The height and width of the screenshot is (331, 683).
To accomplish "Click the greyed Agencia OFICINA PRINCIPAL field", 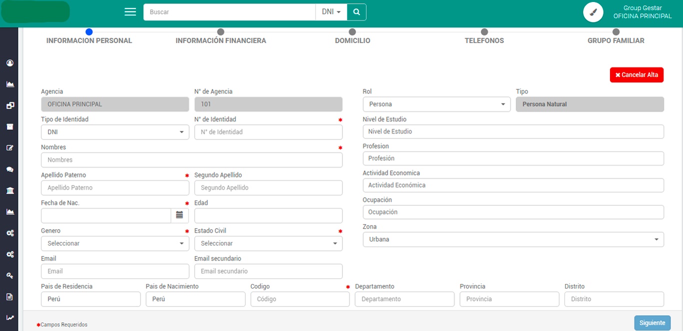I will [x=115, y=104].
